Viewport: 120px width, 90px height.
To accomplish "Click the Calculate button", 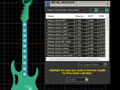I will (77, 79).
